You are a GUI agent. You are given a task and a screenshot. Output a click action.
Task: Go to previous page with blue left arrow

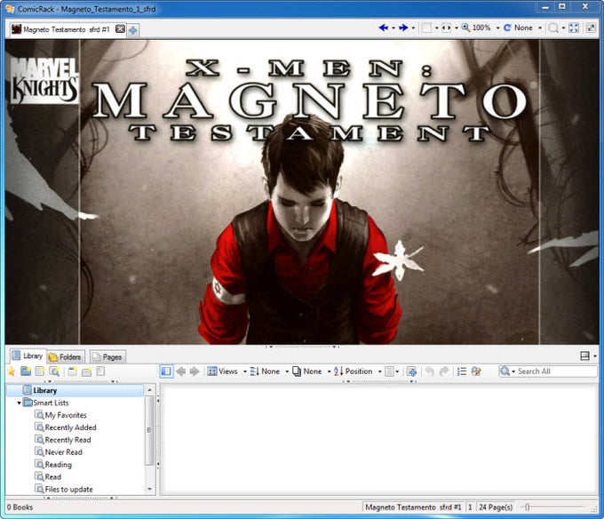pos(384,28)
